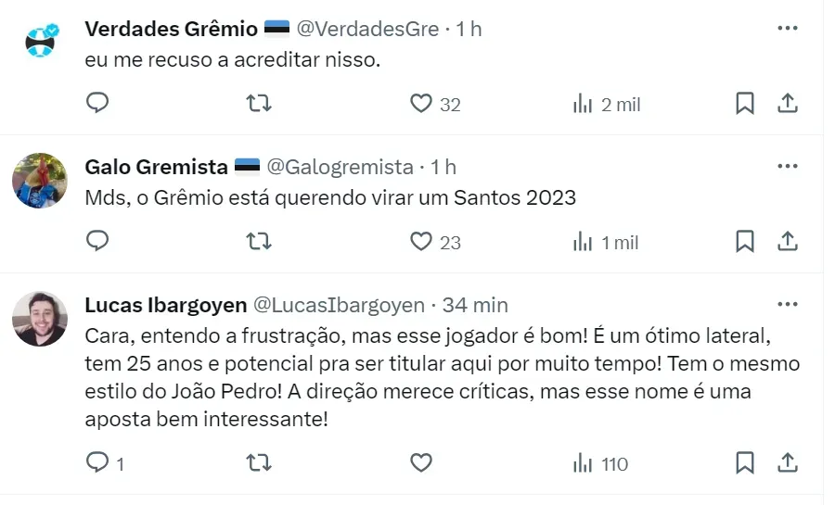Open more options for Galo Gremista tweet

(x=787, y=167)
